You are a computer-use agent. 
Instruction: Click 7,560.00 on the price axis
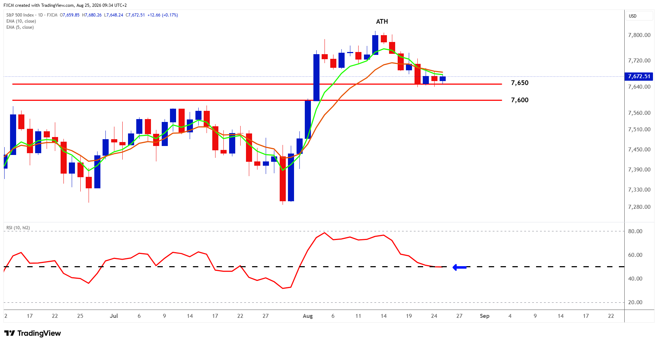tap(639, 113)
